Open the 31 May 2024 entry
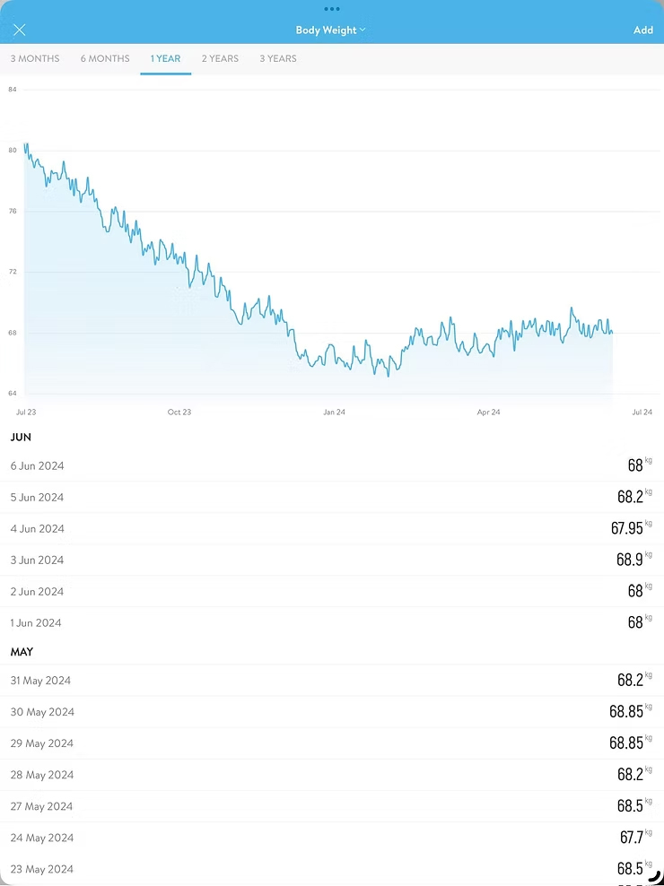The height and width of the screenshot is (886, 664). pyautogui.click(x=332, y=681)
